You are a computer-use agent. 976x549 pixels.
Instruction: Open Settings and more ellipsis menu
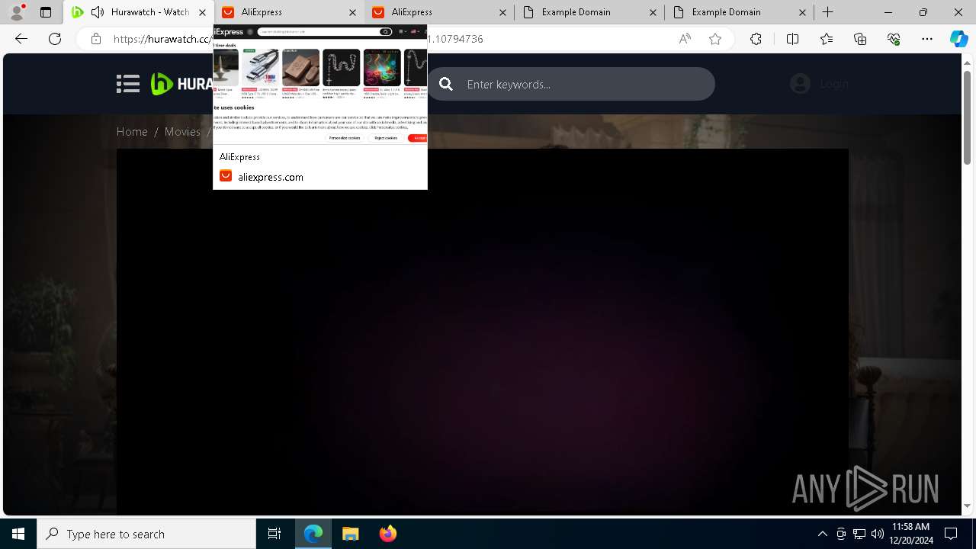[x=927, y=39]
